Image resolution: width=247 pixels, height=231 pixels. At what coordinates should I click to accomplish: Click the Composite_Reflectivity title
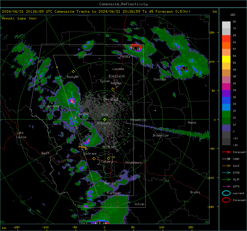point(123,4)
